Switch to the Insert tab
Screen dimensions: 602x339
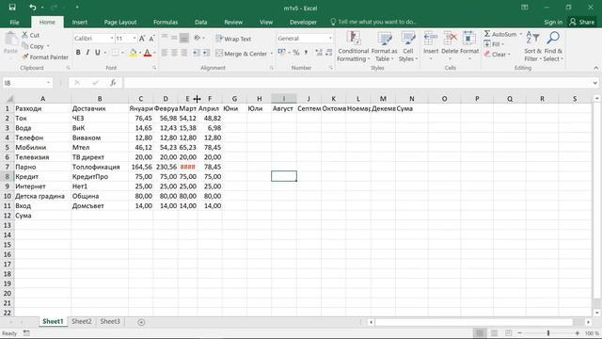tap(79, 22)
